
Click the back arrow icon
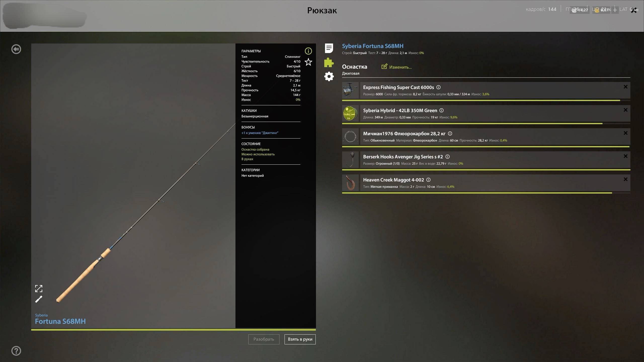click(16, 49)
